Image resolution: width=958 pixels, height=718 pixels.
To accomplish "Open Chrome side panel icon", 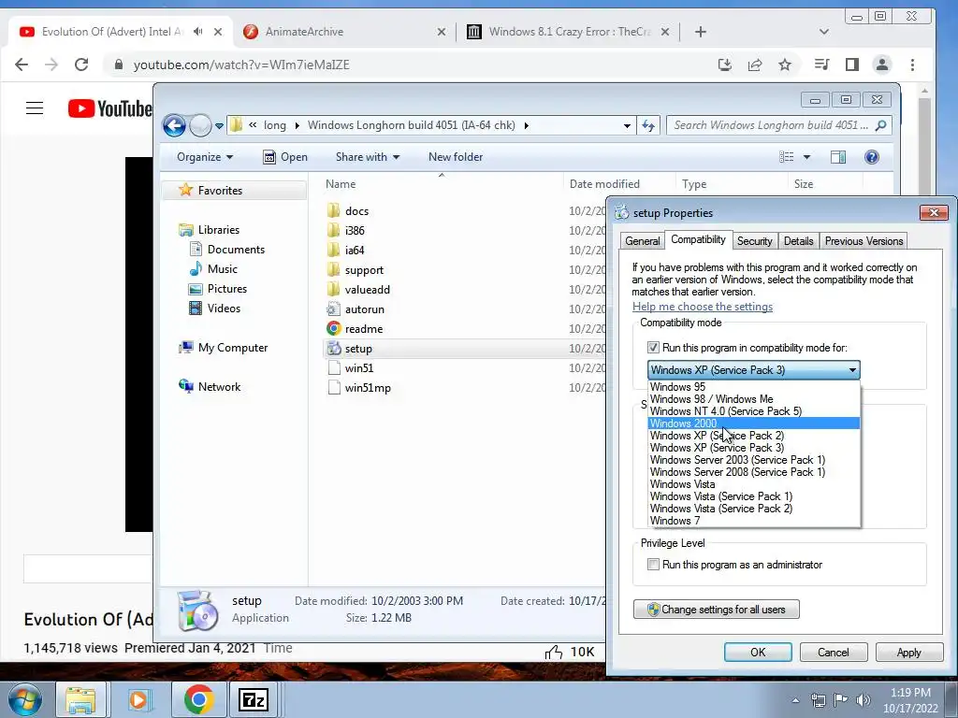I will coord(851,65).
